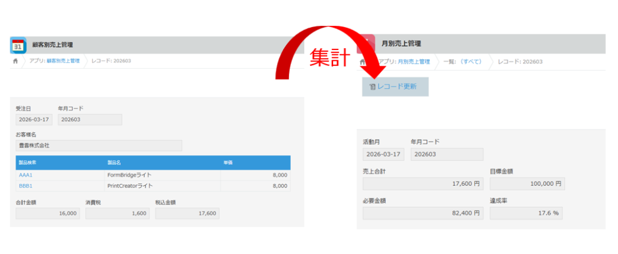This screenshot has width=618, height=254.
Task: Click the 消費税 field showing 1,600
Action: pos(117,213)
